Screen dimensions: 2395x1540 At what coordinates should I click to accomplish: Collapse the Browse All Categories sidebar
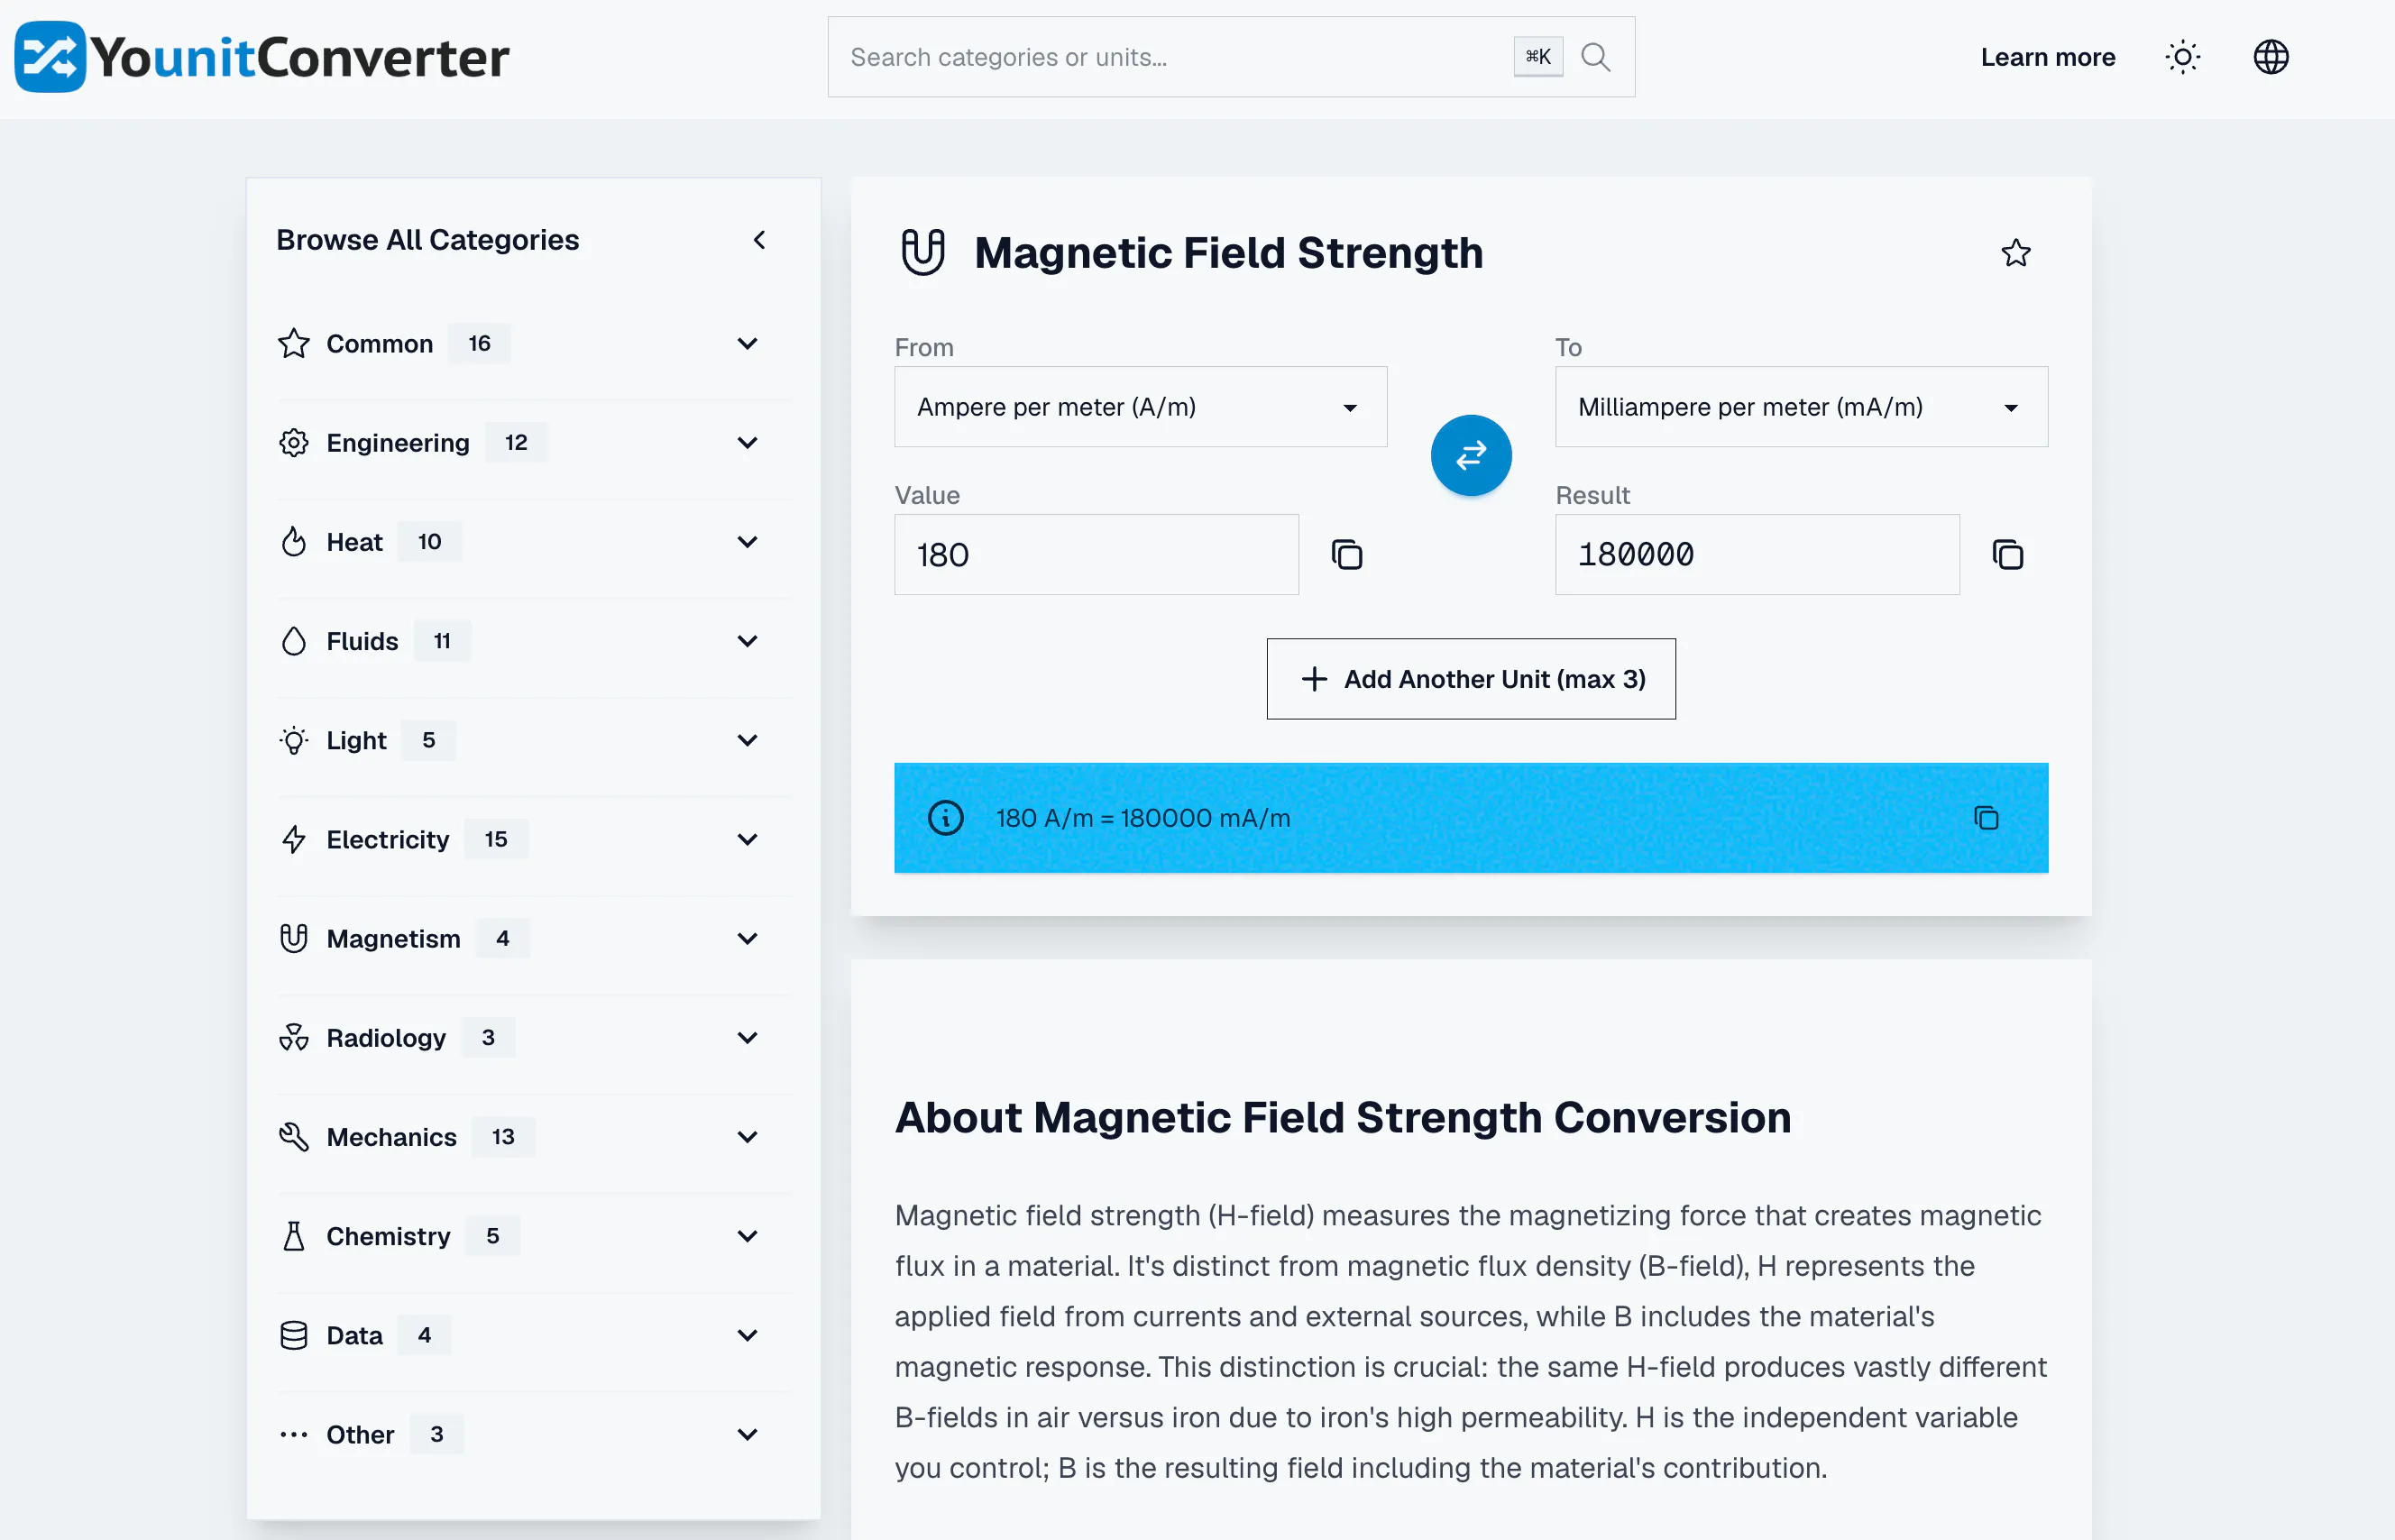pyautogui.click(x=759, y=240)
